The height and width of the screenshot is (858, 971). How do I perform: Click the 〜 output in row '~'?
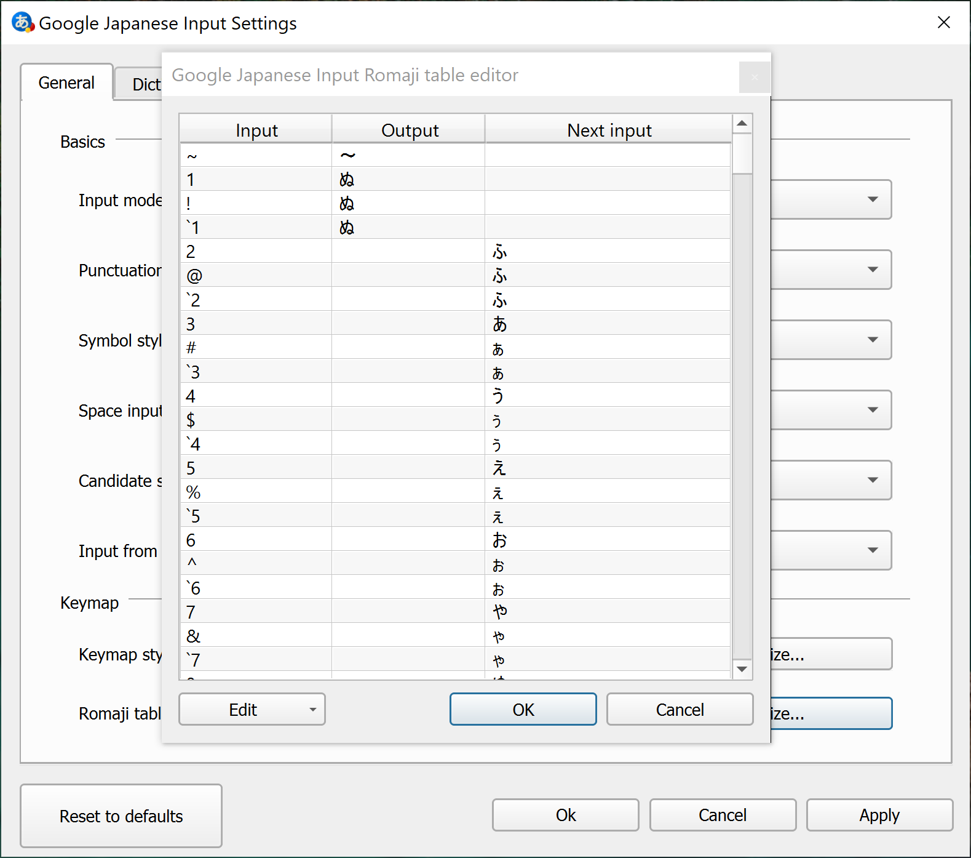[x=408, y=156]
